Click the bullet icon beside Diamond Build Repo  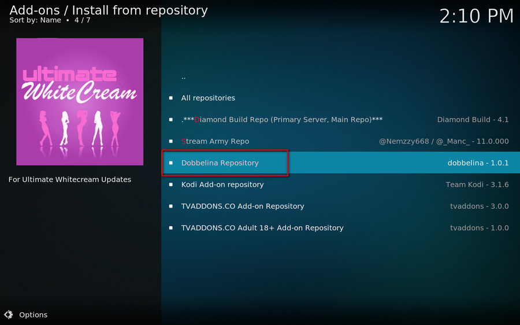click(x=171, y=120)
